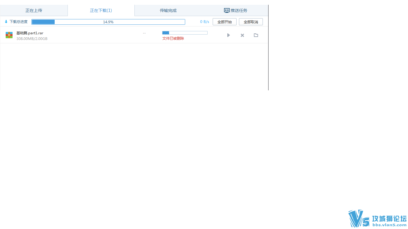Click the progress bar of 基础篇.part1.rar
Screen dimensions: 408x229
[x=185, y=33]
